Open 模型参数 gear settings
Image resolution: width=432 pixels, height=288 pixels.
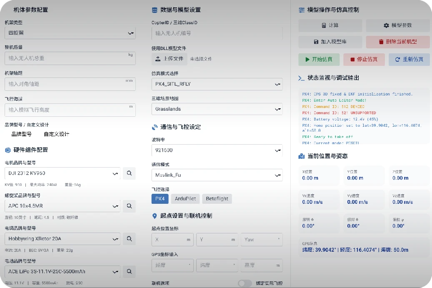coord(397,25)
